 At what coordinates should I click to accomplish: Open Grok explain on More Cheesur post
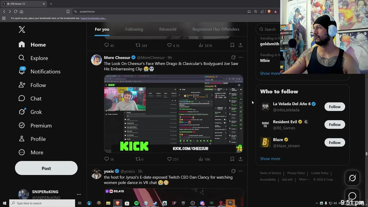pyautogui.click(x=233, y=57)
